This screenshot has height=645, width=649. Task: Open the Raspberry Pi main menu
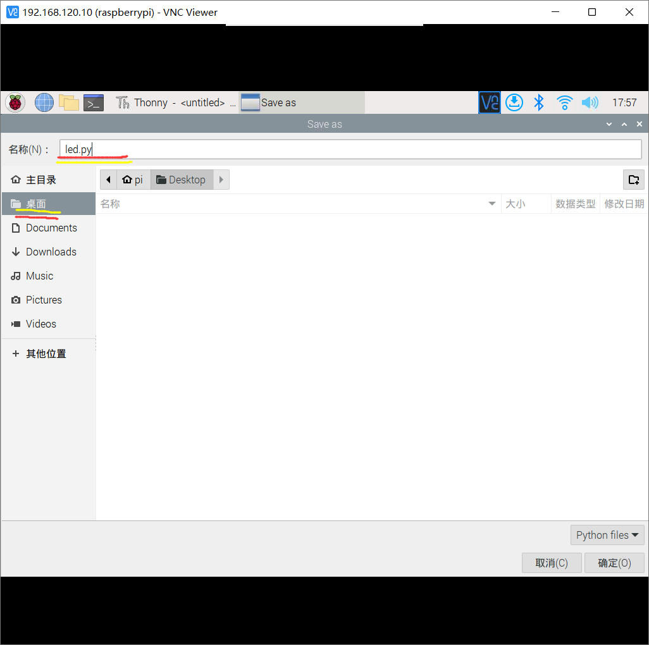coord(15,102)
